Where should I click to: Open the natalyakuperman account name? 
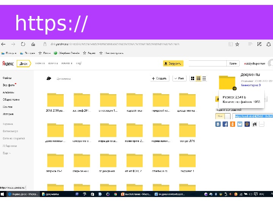[x=255, y=64]
